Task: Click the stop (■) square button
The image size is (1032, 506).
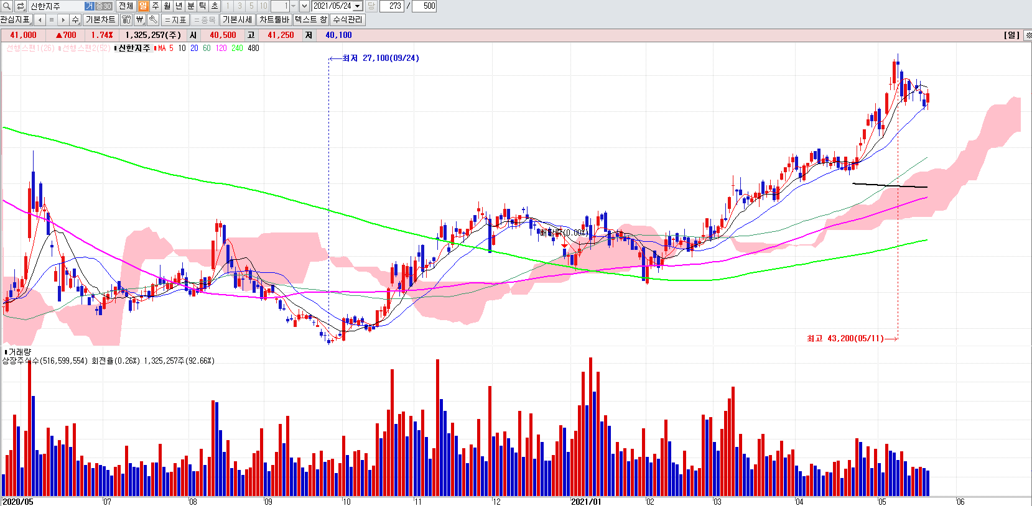Action: coord(52,19)
